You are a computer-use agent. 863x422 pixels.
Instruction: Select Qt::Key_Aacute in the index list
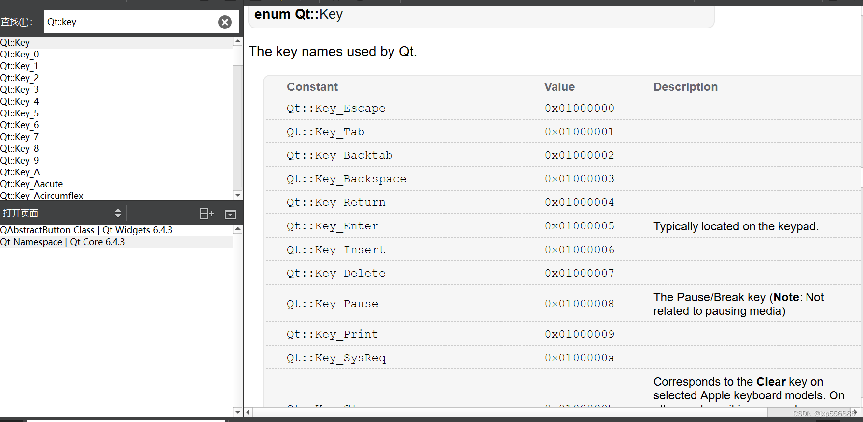(32, 184)
